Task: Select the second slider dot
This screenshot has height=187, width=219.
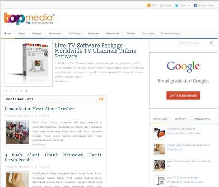Action: coord(11,91)
